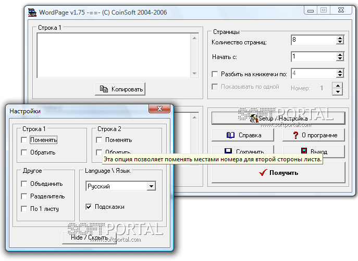Screen dimensions: 358x261
Task: Click the Количество страниц label
Action: 239,42
